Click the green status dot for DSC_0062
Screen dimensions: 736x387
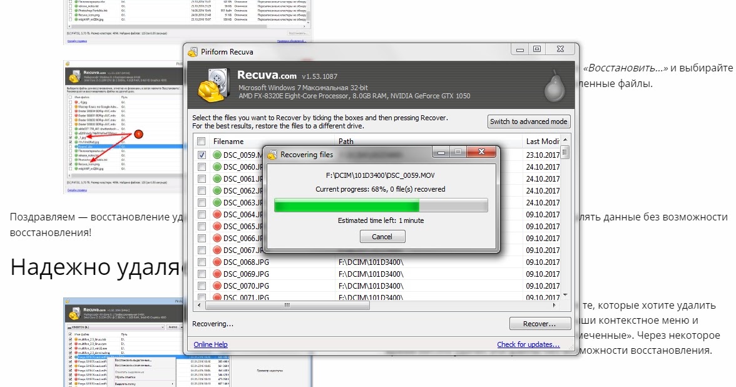pos(218,191)
